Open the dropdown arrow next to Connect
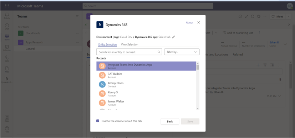This screenshot has width=295, height=138. tap(216, 33)
